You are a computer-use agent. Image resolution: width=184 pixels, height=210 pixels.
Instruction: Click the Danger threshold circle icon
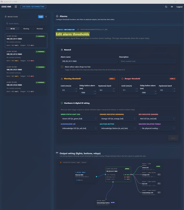(122, 79)
